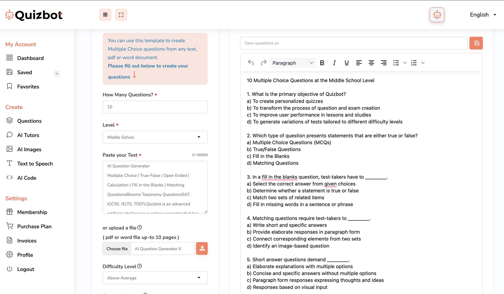Click the redo arrow in editor toolbar

264,63
